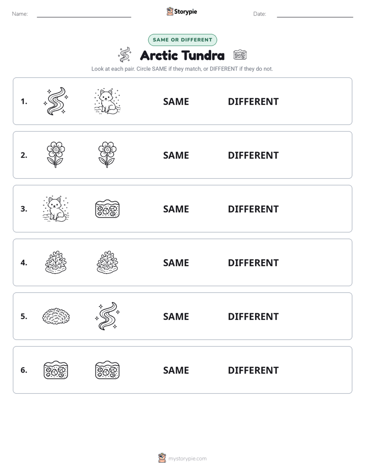Click the moss clump icon in row 5

[56, 316]
